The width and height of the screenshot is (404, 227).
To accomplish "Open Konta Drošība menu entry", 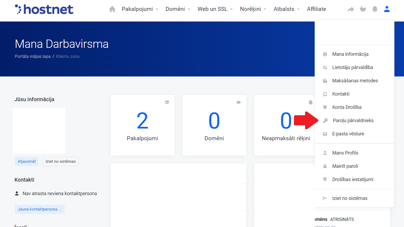I will [347, 107].
